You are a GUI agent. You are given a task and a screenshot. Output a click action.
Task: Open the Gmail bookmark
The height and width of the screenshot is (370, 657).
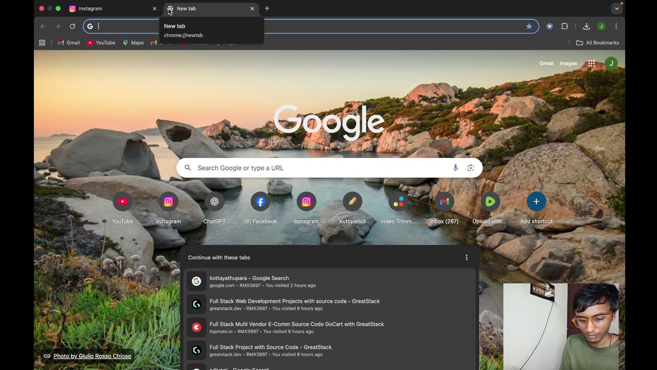[69, 43]
